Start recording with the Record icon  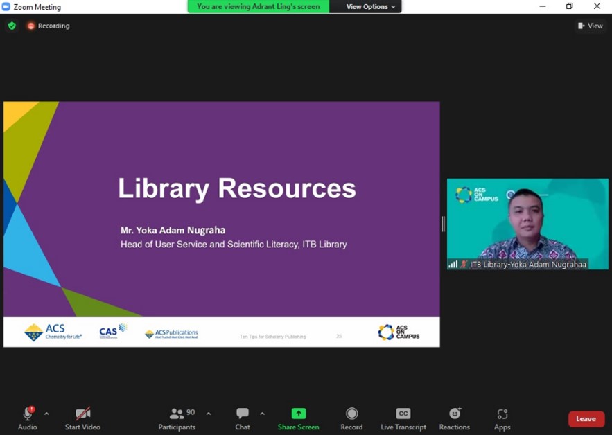tap(351, 414)
